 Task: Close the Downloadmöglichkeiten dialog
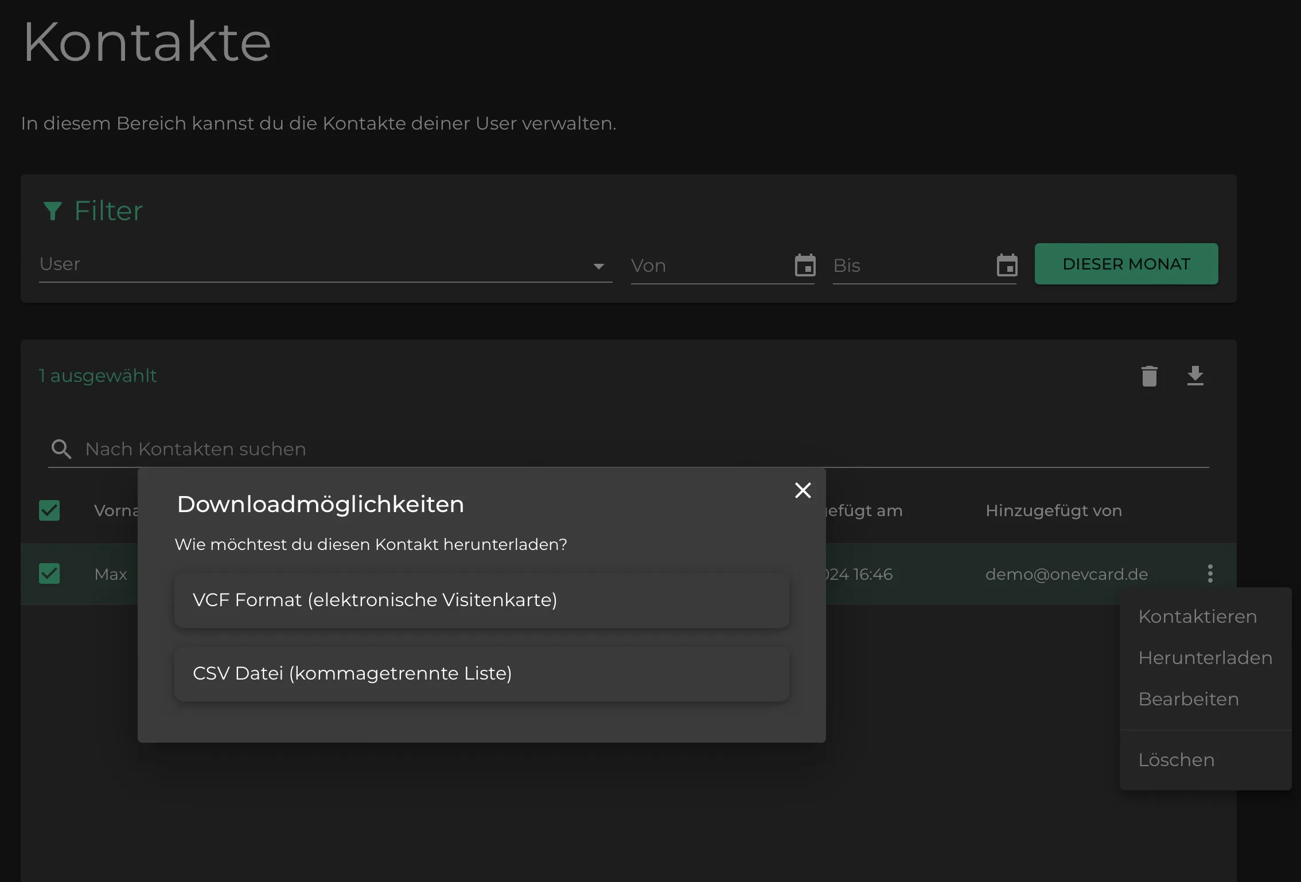(803, 490)
